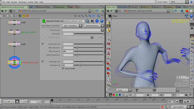
Task: Toggle the audio speaker icon on the timeline
Action: click(188, 102)
